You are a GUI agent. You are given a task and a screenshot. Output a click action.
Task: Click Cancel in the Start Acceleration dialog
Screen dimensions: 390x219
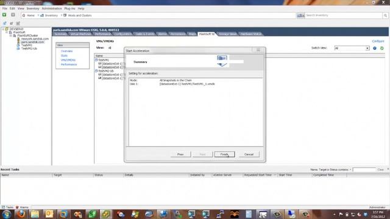point(249,155)
